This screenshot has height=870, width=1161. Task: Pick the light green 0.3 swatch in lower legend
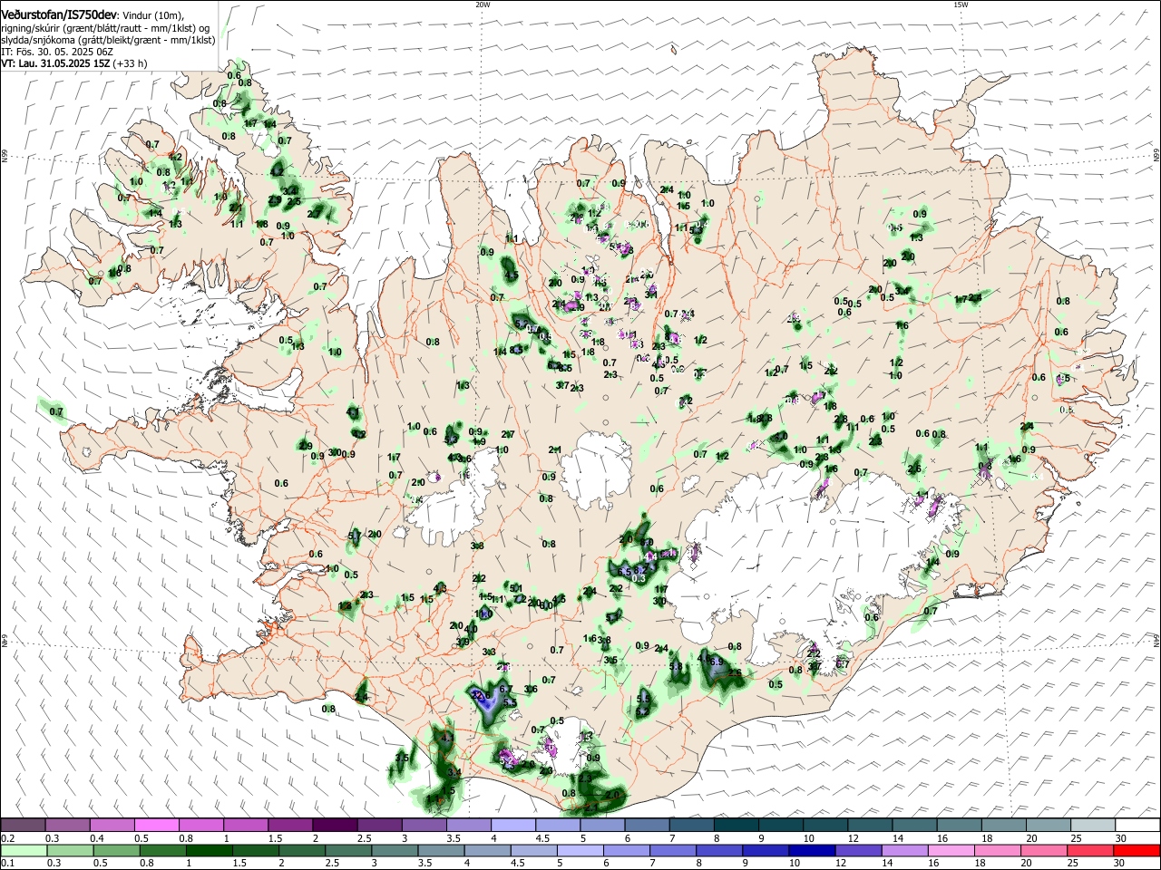pyautogui.click(x=68, y=850)
